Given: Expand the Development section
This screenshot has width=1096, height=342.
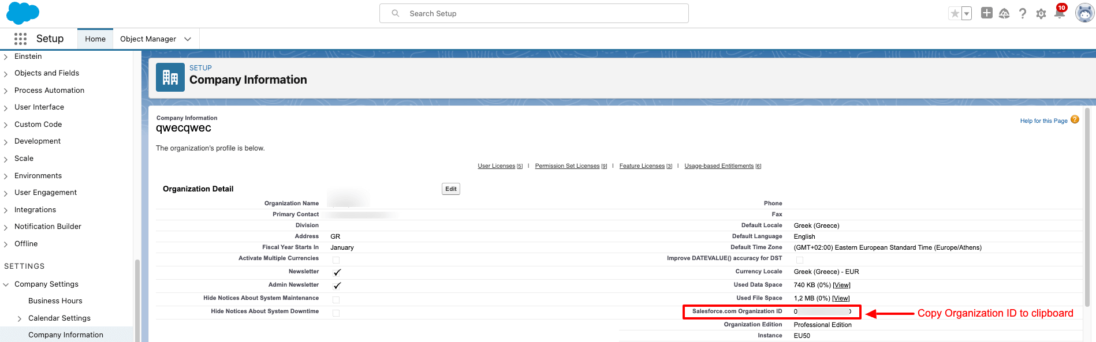Looking at the screenshot, I should click(6, 141).
